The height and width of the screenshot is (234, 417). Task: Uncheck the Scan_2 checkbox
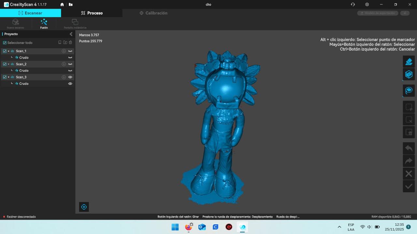[x=5, y=64]
